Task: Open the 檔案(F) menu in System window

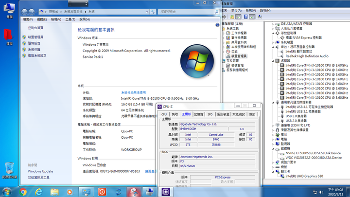Action: [x=28, y=19]
